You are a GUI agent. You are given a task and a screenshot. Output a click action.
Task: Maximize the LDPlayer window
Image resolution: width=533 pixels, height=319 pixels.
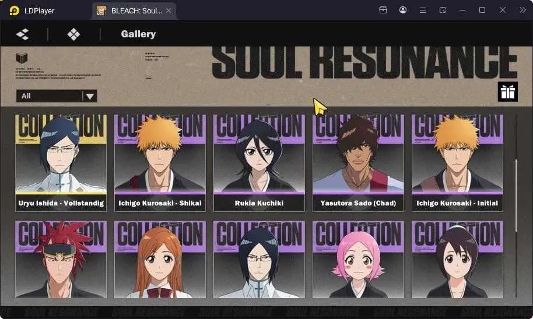482,10
